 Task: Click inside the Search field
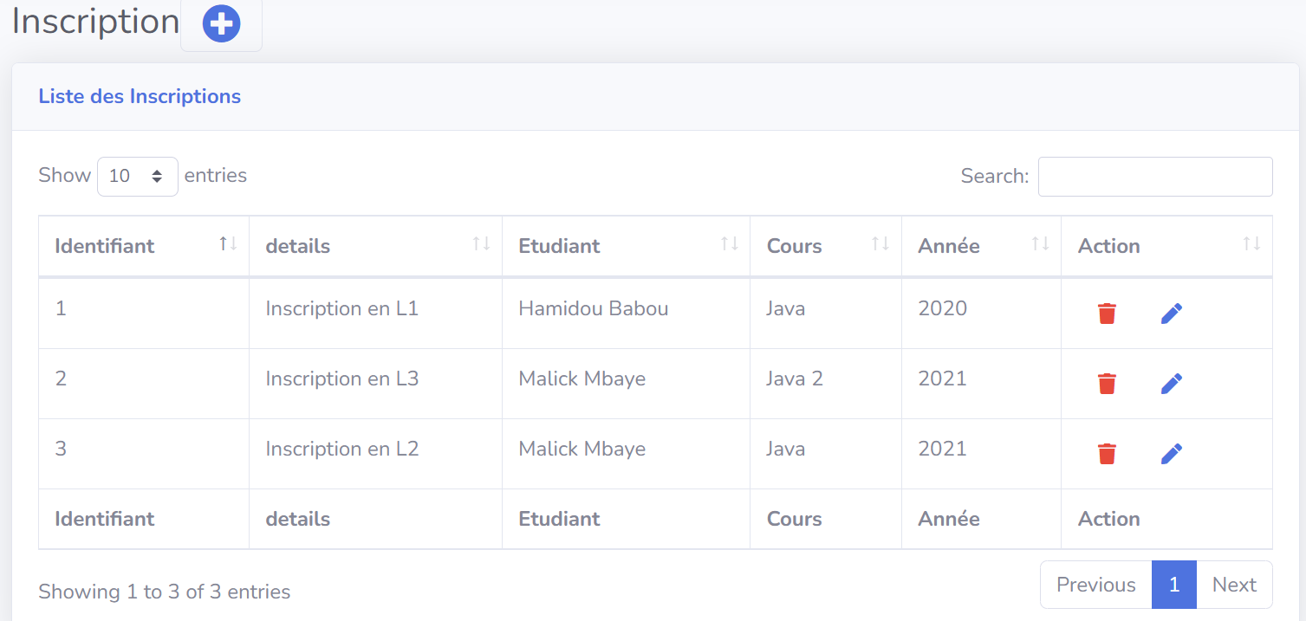coord(1154,176)
